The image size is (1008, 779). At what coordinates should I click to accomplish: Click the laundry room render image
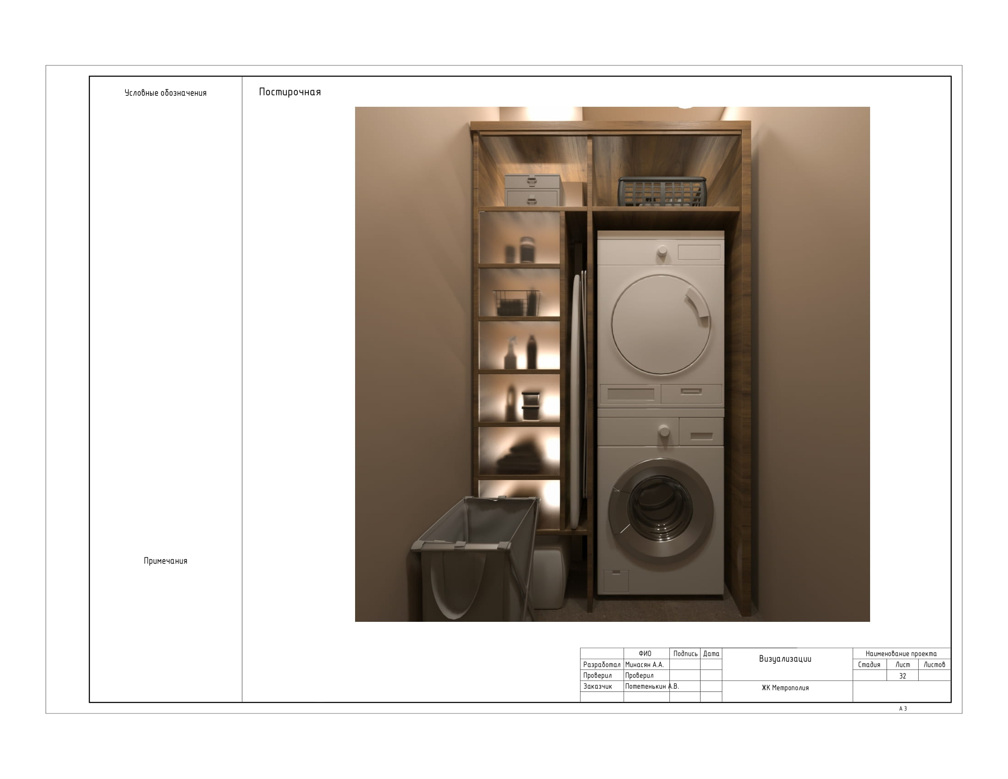[x=613, y=364]
